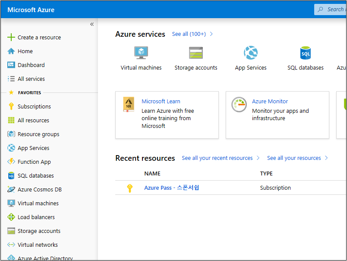Click the Microsoft Azure logo text
The image size is (347, 261).
click(31, 10)
